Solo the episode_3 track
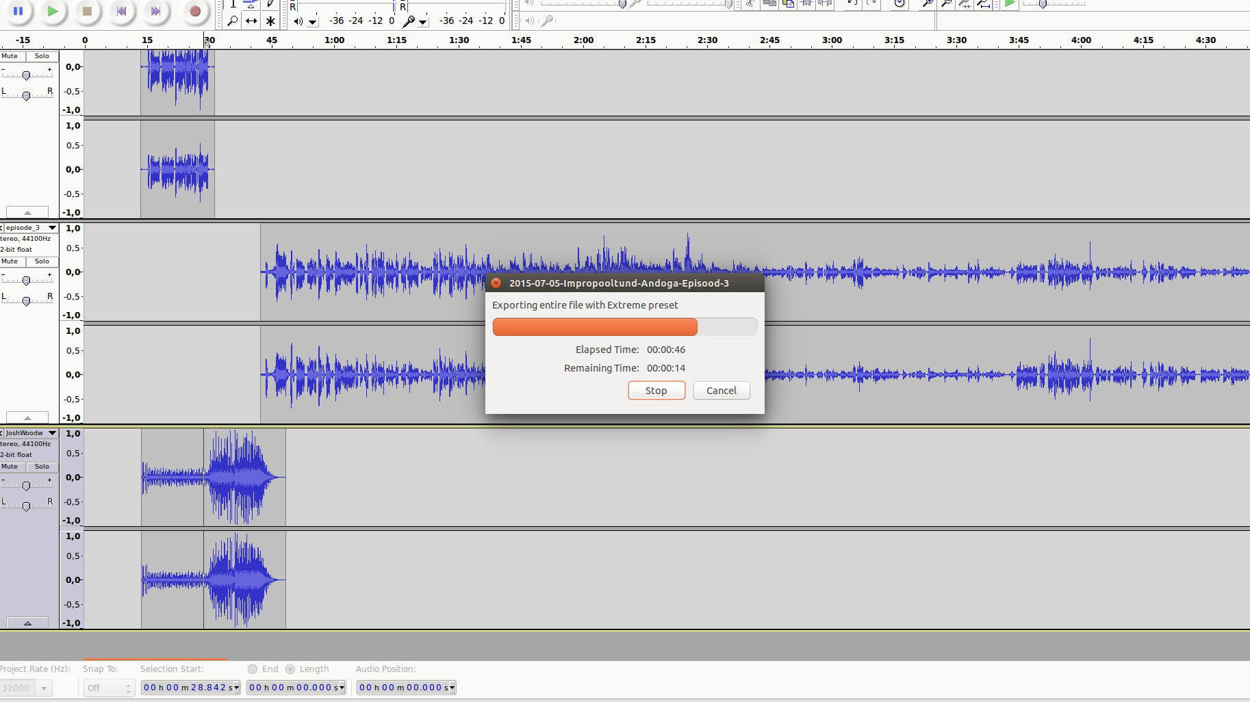This screenshot has width=1250, height=702. [42, 261]
